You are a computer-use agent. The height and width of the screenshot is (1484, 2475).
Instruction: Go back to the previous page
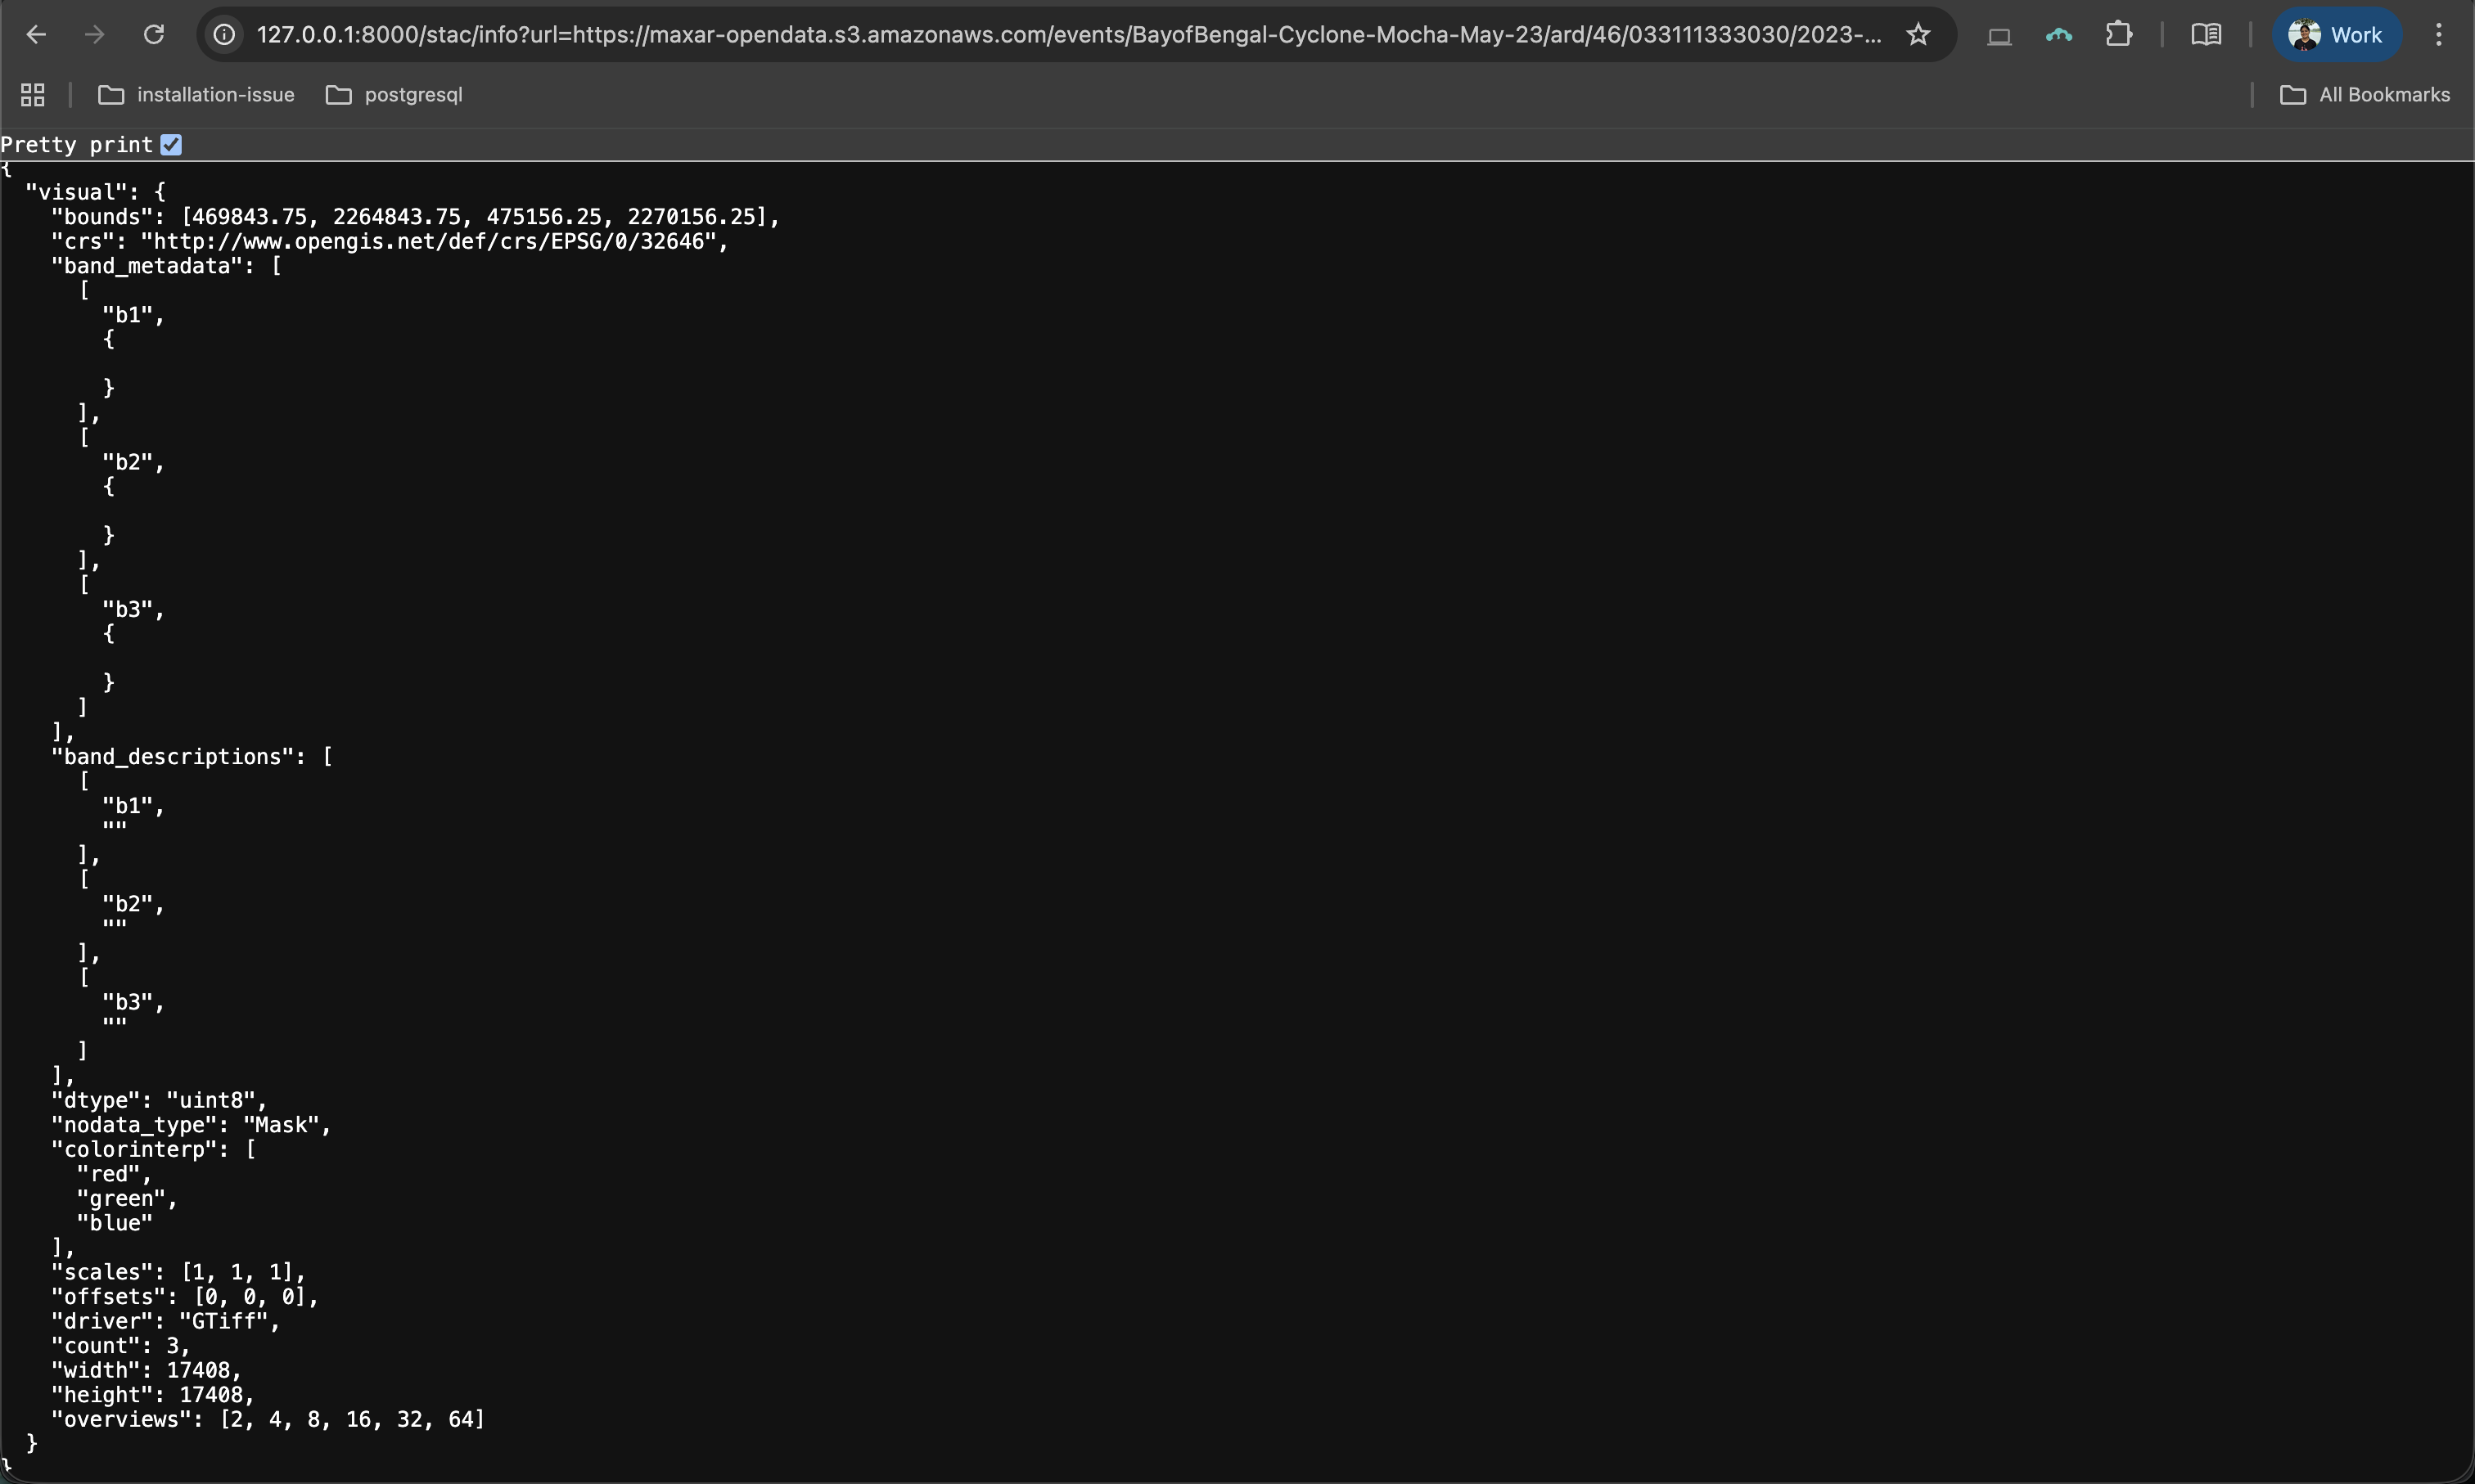36,35
